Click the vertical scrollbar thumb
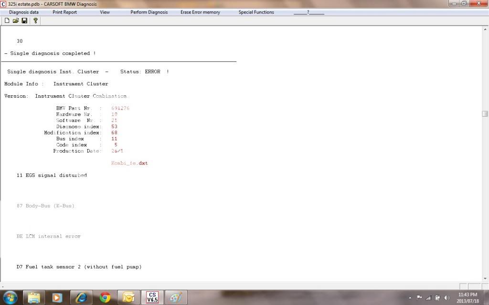Image resolution: width=489 pixels, height=305 pixels. pos(485,113)
